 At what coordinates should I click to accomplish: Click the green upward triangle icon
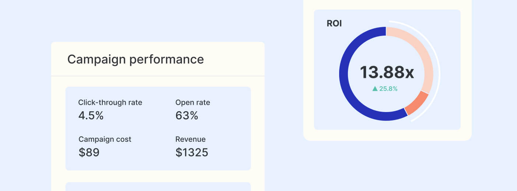[x=375, y=89]
